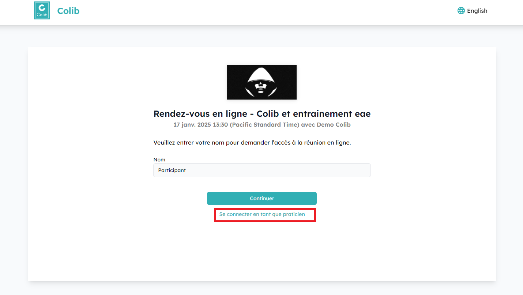Click the gray page background below card
Image resolution: width=523 pixels, height=295 pixels.
261,288
